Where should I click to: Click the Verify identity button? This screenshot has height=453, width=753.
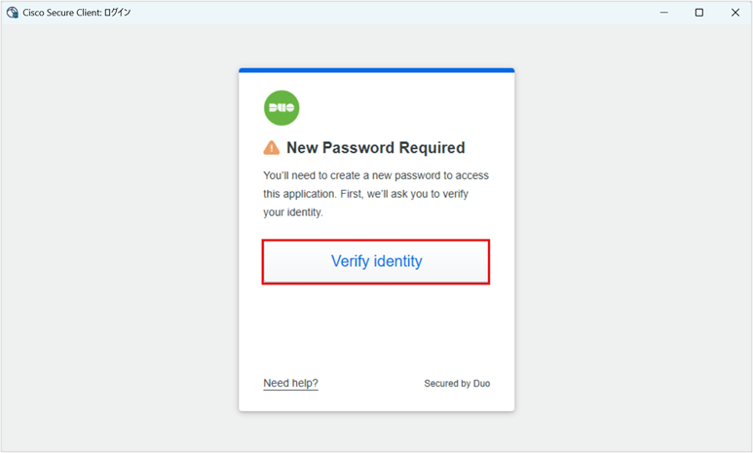[376, 262]
